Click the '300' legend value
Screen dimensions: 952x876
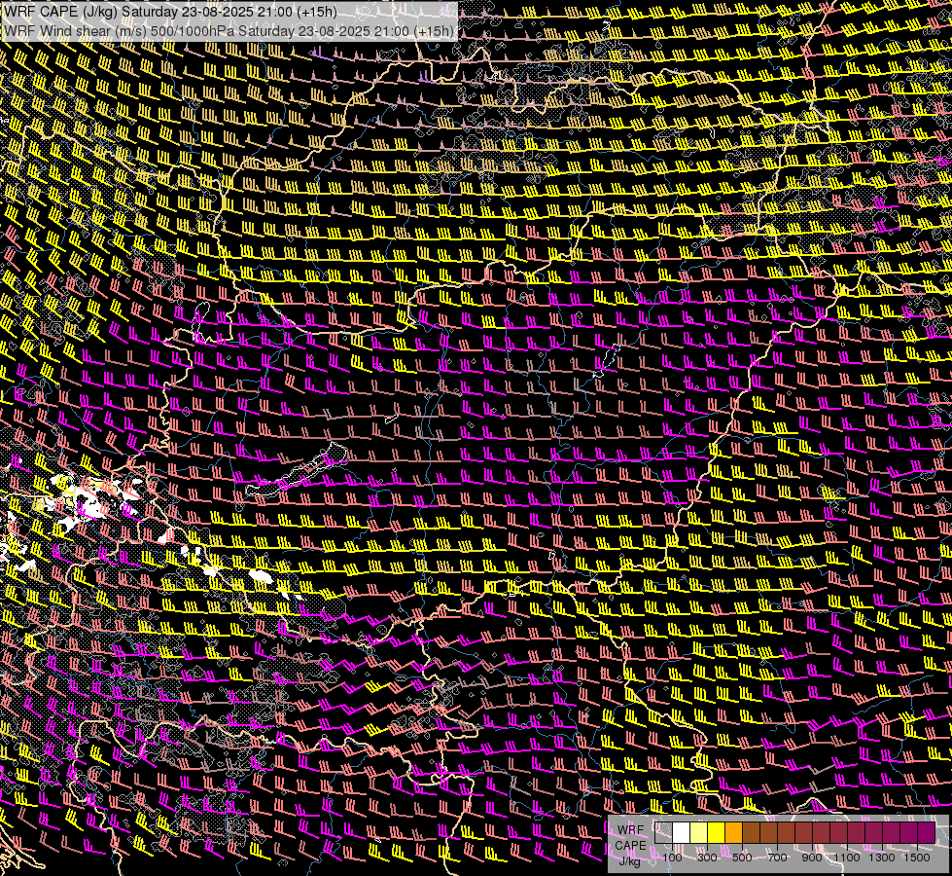point(707,858)
